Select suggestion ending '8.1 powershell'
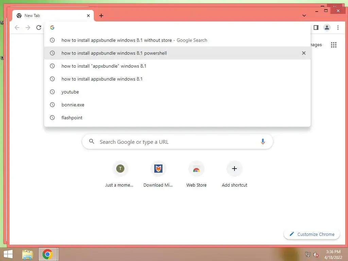 177,53
